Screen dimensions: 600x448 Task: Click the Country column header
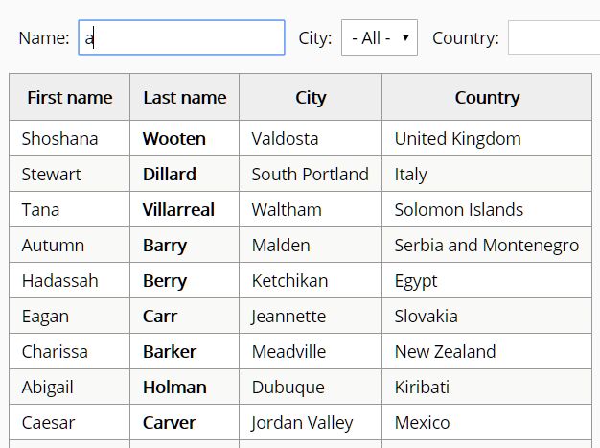[487, 97]
